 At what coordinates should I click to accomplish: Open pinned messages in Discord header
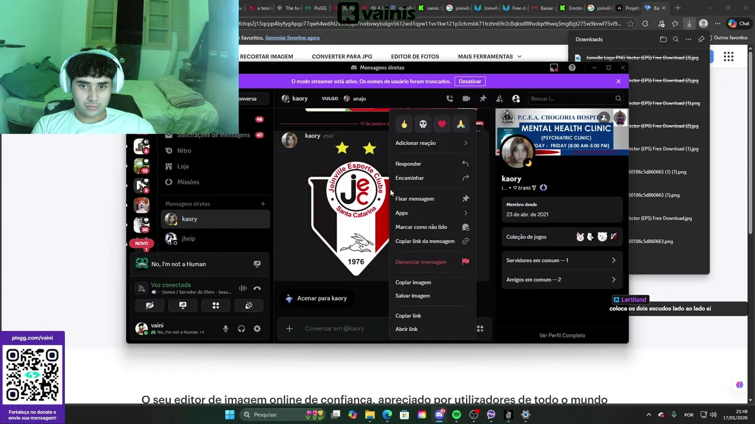point(482,98)
